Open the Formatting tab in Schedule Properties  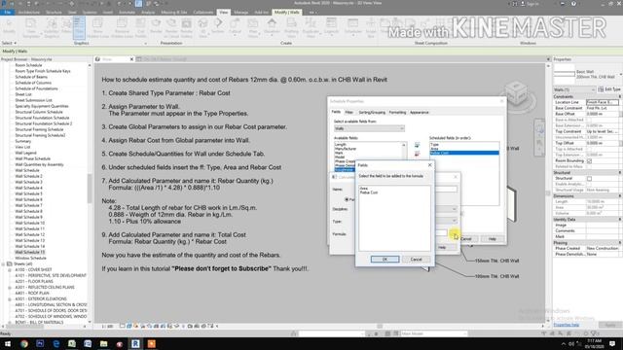[x=397, y=113]
